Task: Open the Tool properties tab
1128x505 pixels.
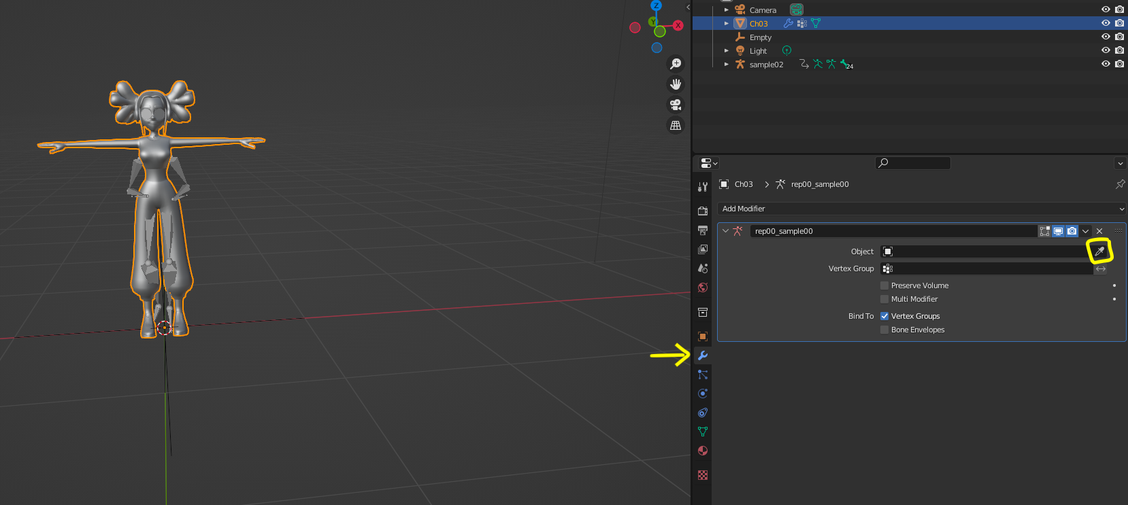Action: 703,186
